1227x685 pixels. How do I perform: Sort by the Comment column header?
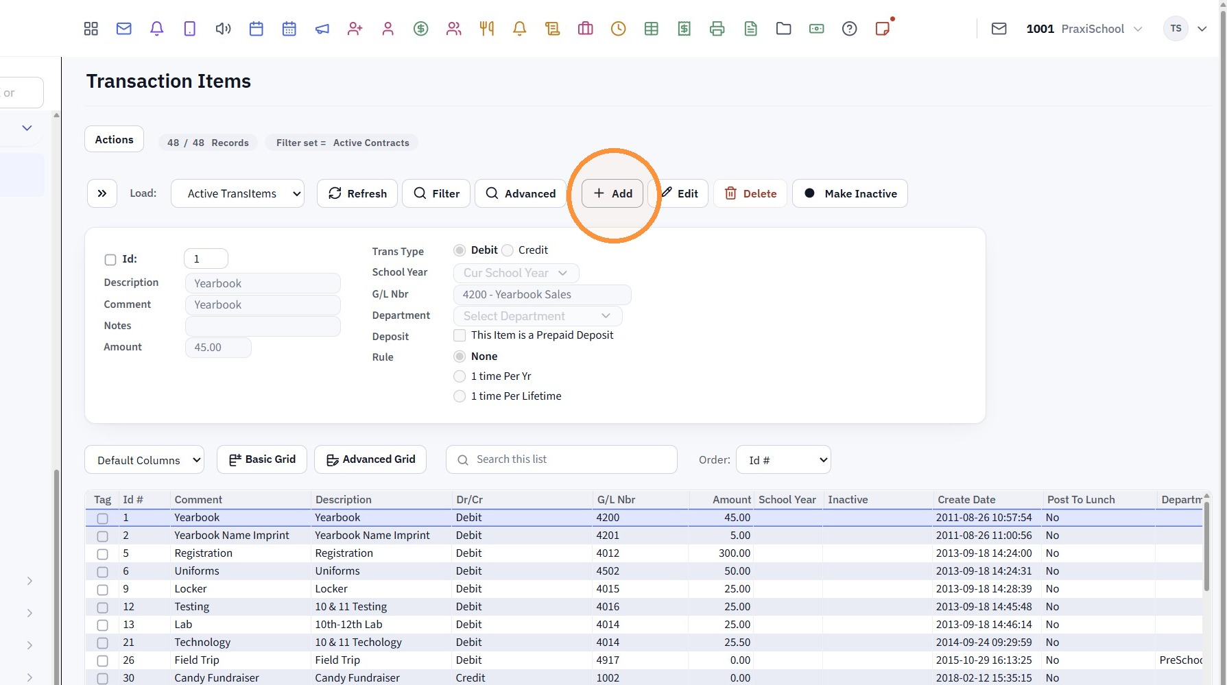tap(198, 500)
